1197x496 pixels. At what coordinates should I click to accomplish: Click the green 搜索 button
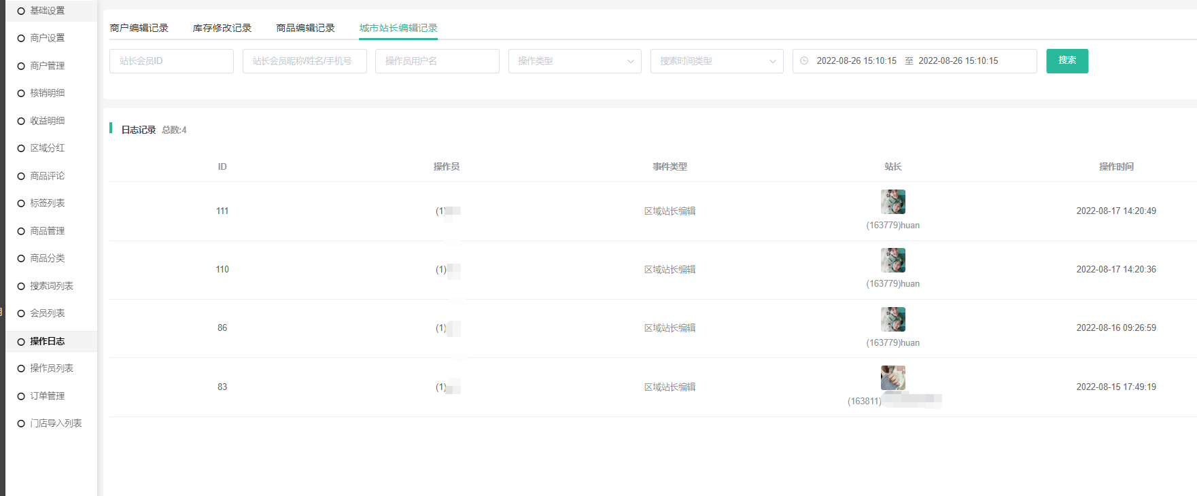[1066, 61]
